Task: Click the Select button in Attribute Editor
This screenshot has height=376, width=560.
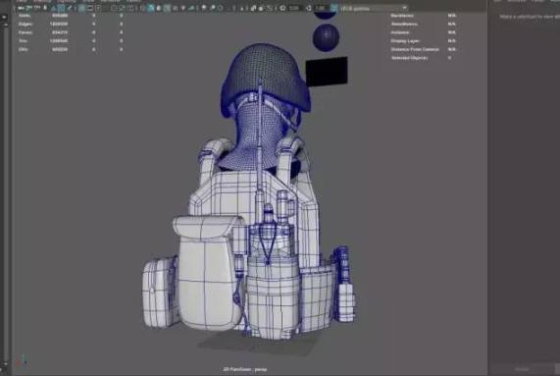Action: tap(522, 369)
